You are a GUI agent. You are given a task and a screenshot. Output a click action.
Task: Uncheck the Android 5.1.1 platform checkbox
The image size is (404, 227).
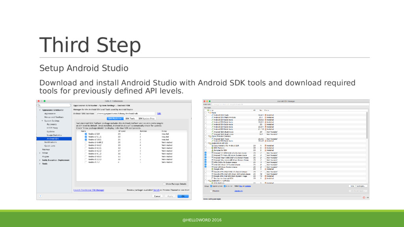pyautogui.click(x=86, y=137)
